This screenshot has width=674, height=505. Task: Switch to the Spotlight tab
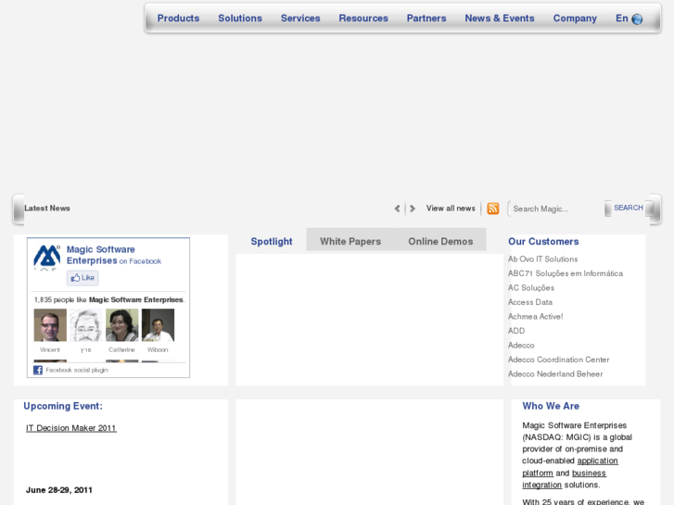[272, 242]
